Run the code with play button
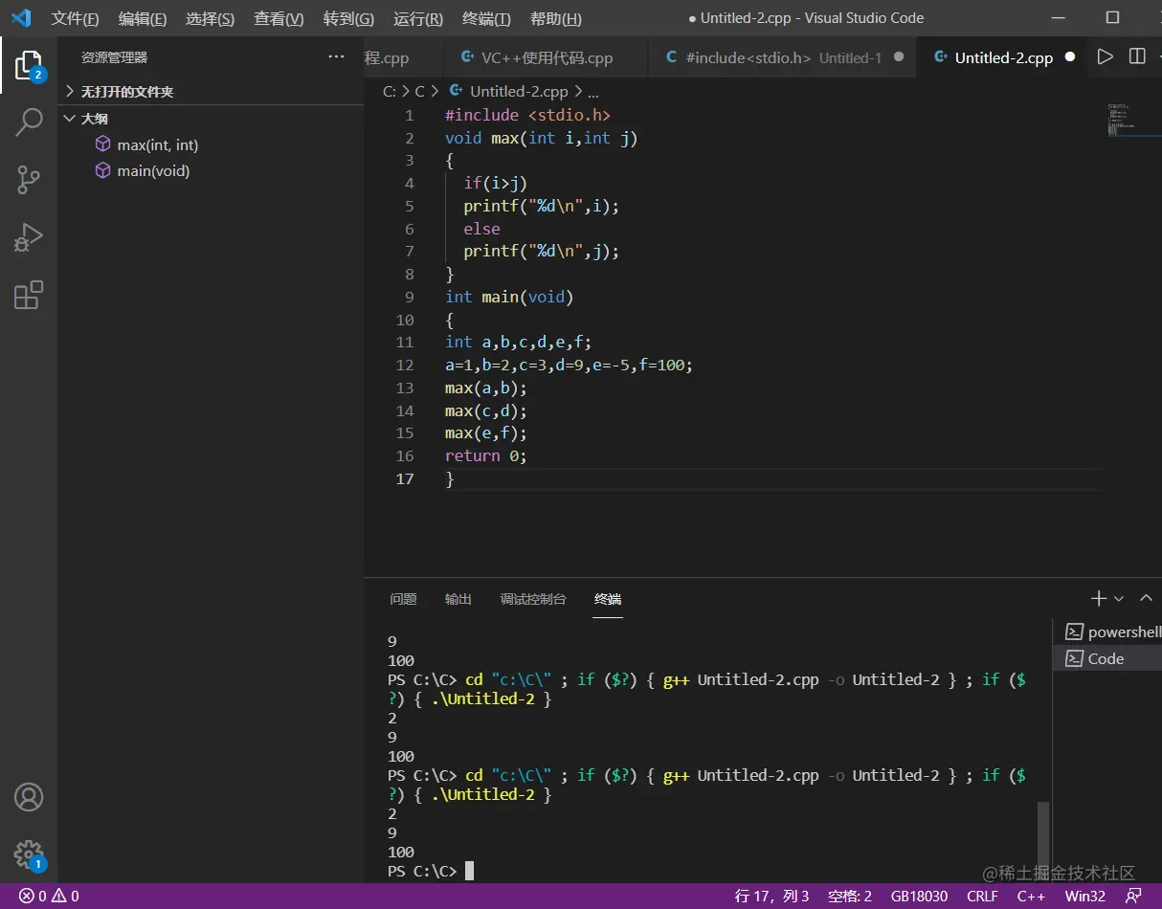1162x909 pixels. [1105, 57]
